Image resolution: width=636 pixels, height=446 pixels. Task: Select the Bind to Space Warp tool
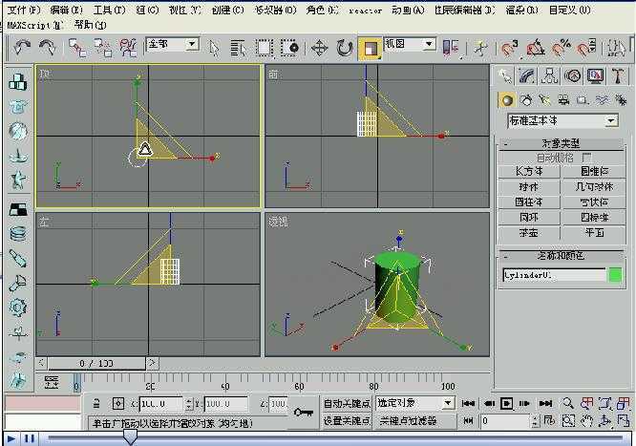coord(129,48)
